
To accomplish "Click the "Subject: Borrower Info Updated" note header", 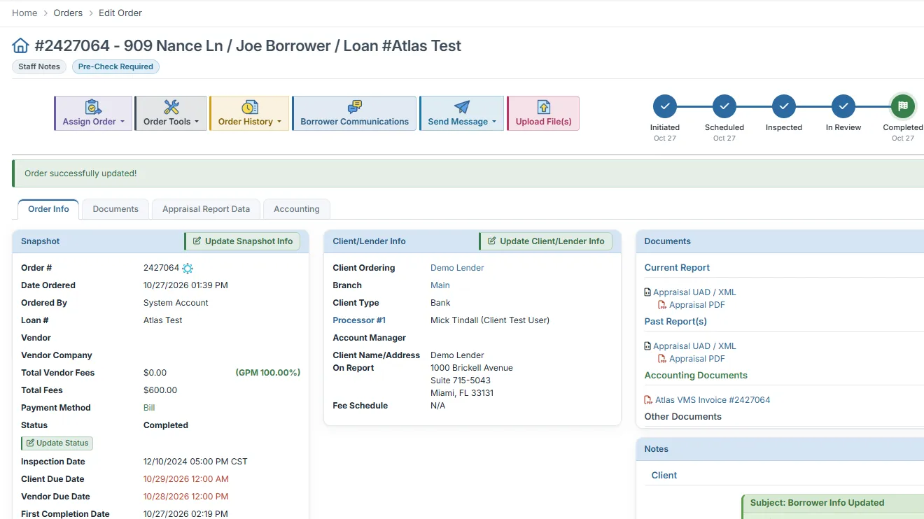I will point(817,503).
